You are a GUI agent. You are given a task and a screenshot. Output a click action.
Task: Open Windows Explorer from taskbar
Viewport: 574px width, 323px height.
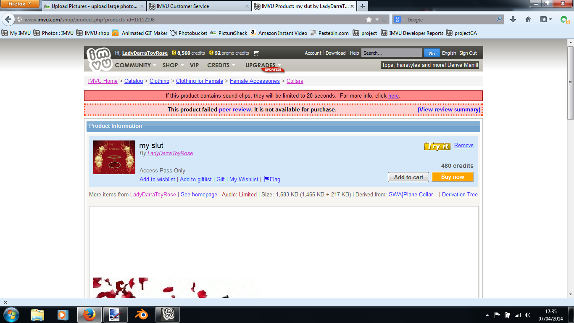coord(37,315)
